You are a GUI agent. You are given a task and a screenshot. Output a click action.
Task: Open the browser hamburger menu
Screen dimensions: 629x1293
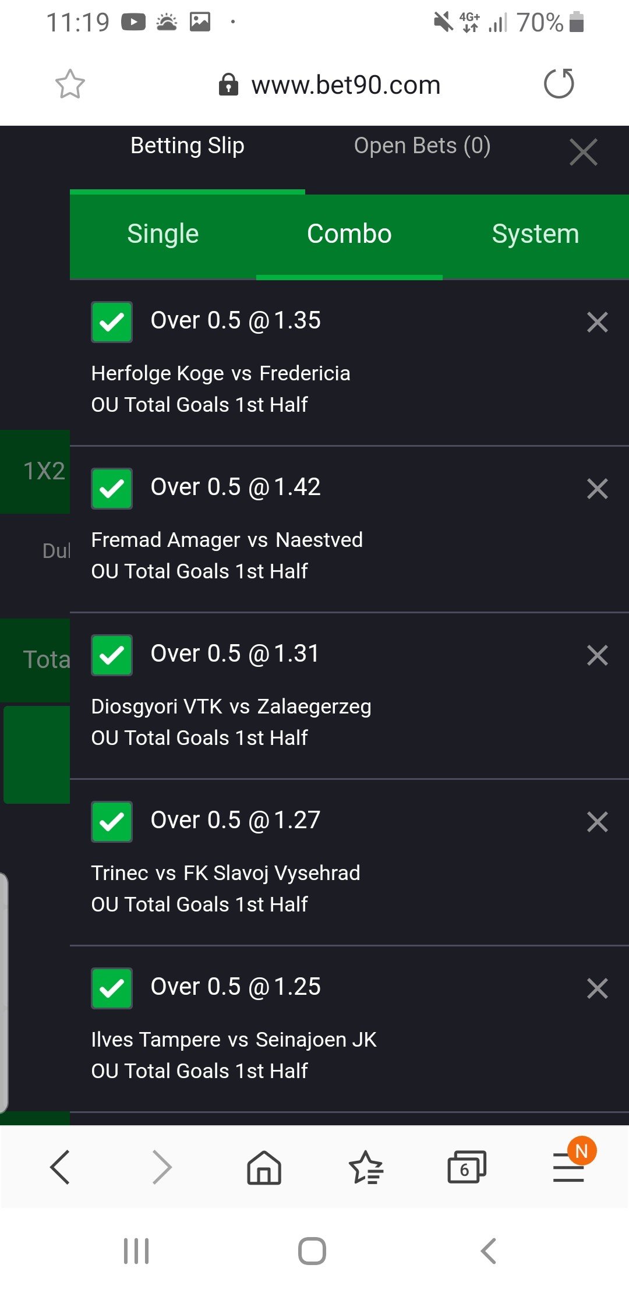pos(569,1167)
